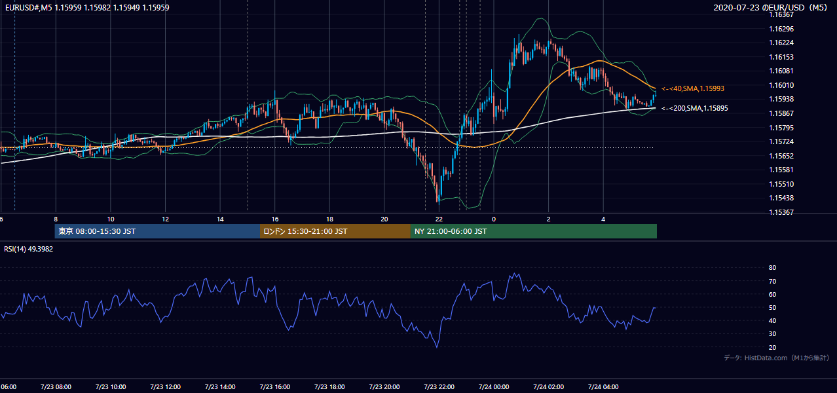Click the NY 21:00-06:00 JST session bar

tap(534, 231)
